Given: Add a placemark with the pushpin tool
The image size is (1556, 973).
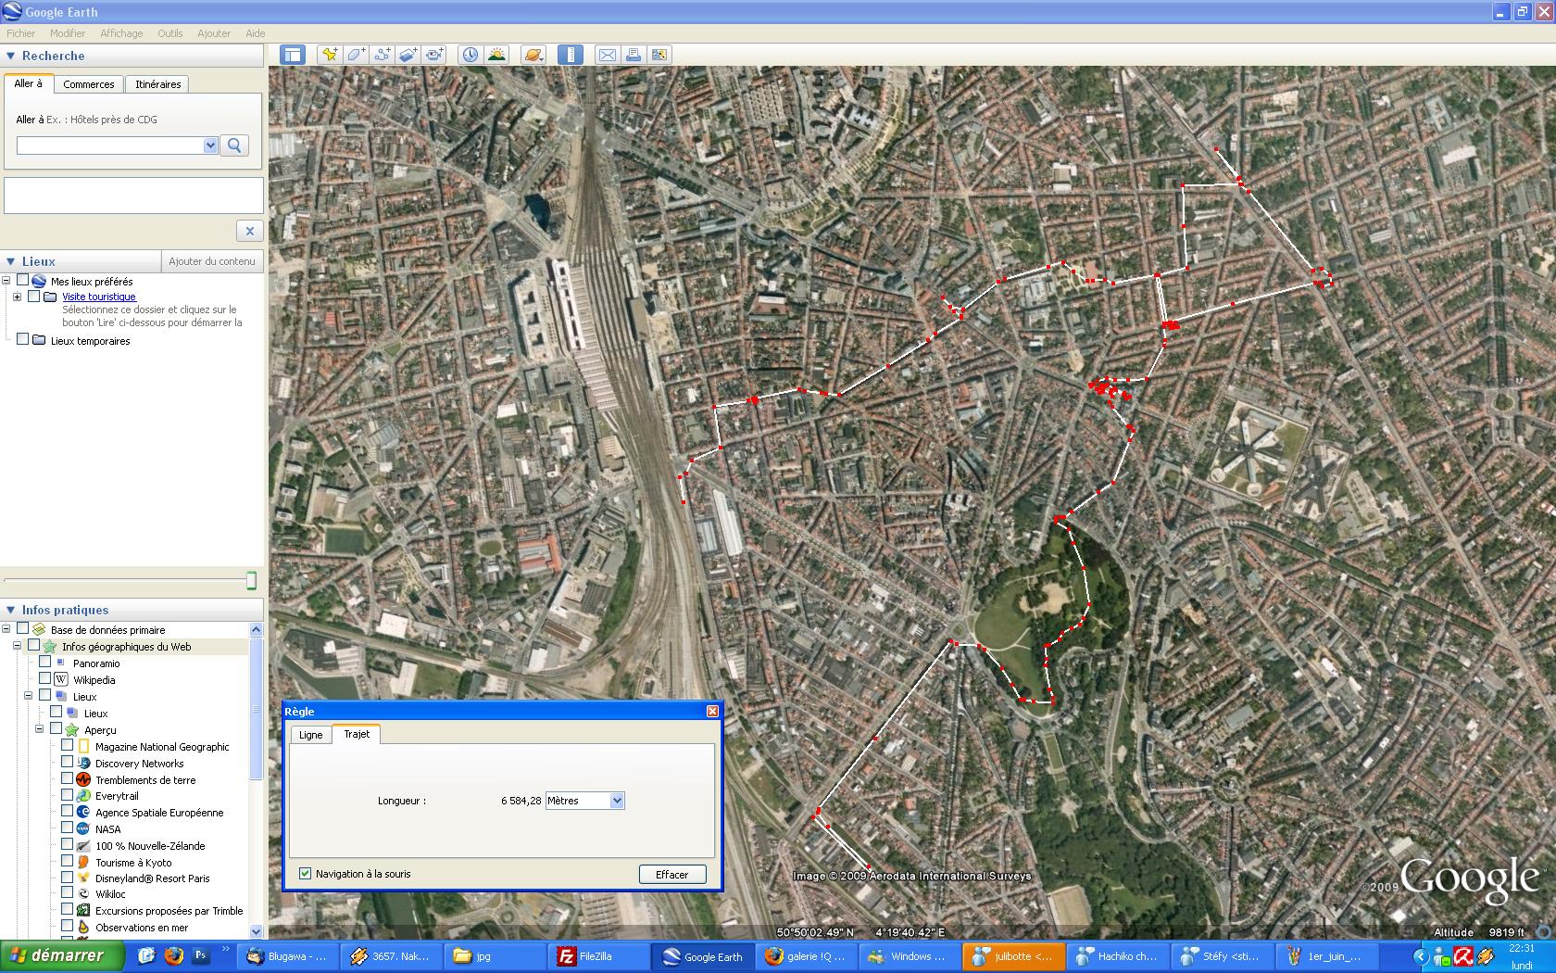Looking at the screenshot, I should click(x=330, y=55).
